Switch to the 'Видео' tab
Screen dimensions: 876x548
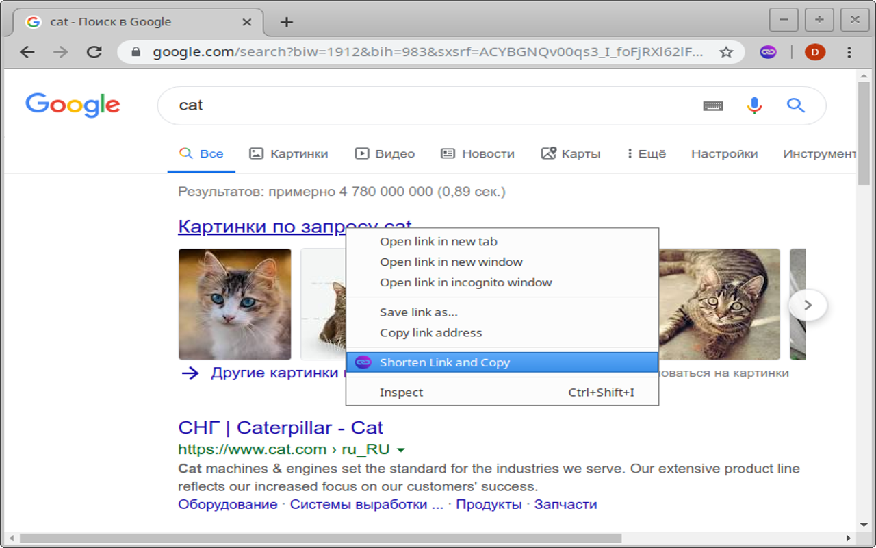(x=385, y=153)
